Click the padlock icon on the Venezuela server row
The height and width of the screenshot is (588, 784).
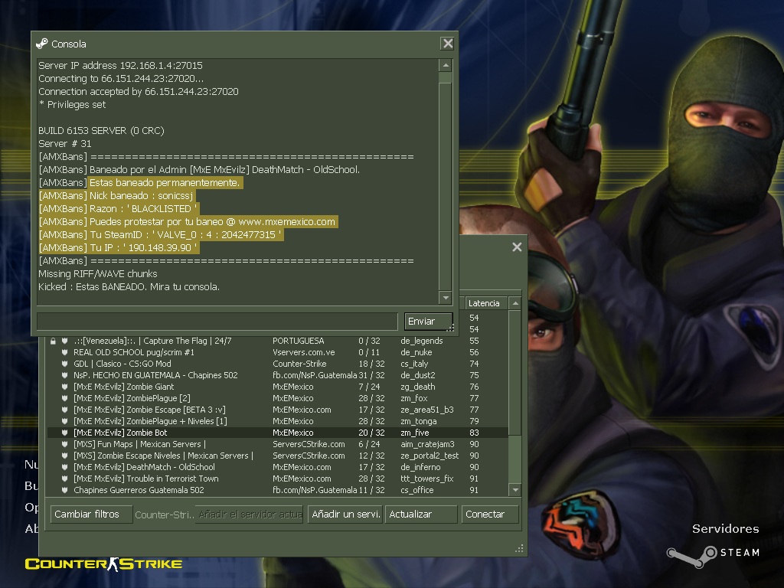click(53, 341)
